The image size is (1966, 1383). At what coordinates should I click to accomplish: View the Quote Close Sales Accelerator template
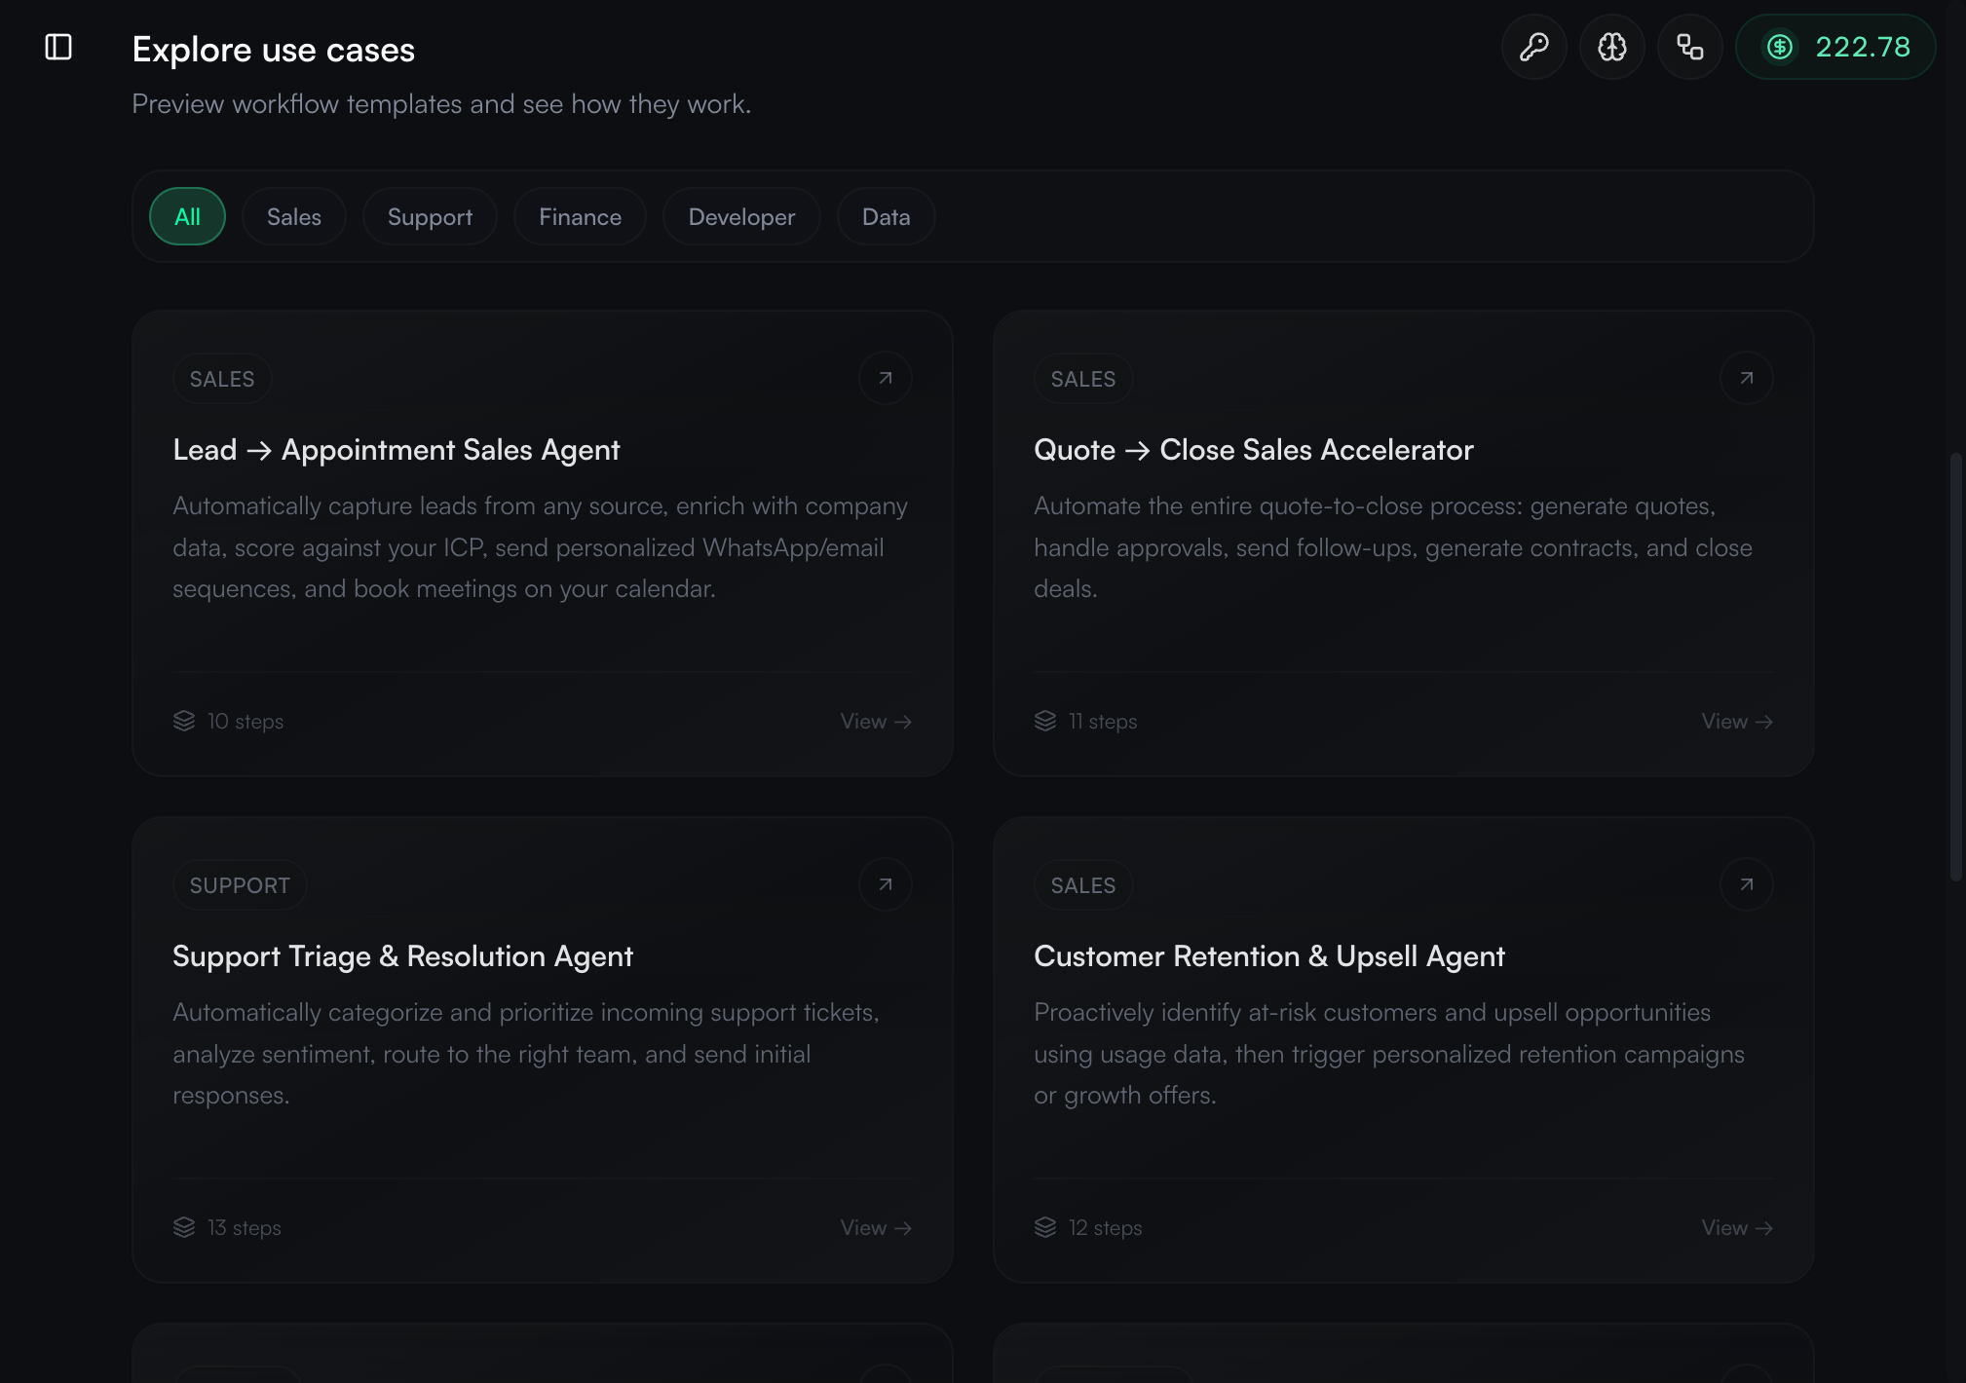(x=1736, y=722)
